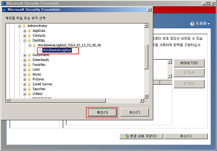Click the help question mark icon
The image size is (217, 151).
192,24
